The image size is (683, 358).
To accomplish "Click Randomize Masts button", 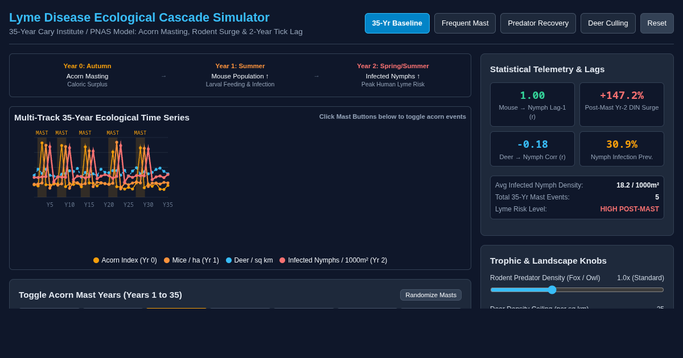I will pyautogui.click(x=431, y=295).
